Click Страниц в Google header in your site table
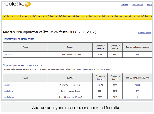Image resolution: width=154 pixels, height=114 pixels. [x=115, y=47]
